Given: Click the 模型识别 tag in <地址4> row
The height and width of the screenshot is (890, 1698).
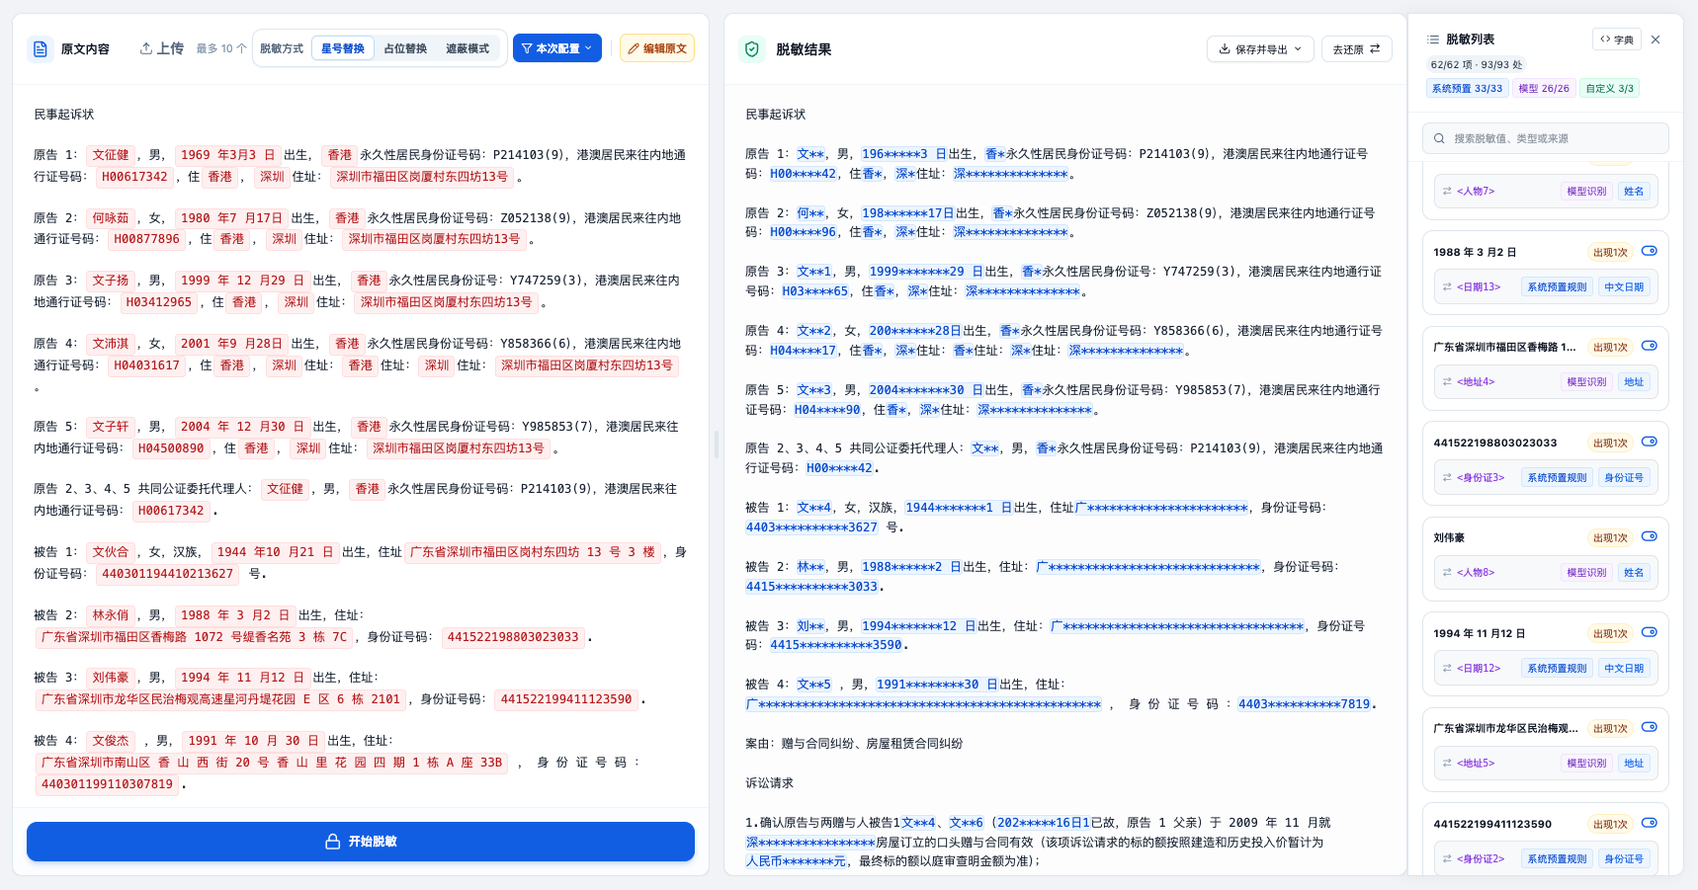Looking at the screenshot, I should (x=1586, y=381).
